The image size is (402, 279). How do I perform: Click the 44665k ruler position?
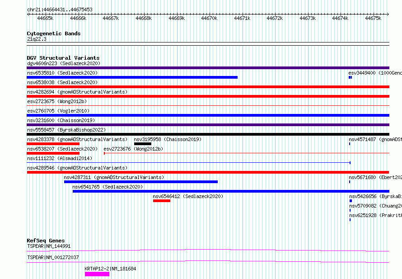click(x=45, y=18)
